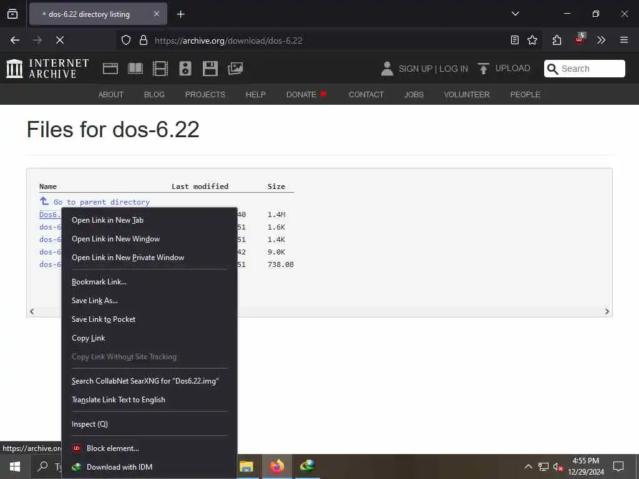The height and width of the screenshot is (479, 639).
Task: Show hidden system tray icons
Action: tap(528, 467)
